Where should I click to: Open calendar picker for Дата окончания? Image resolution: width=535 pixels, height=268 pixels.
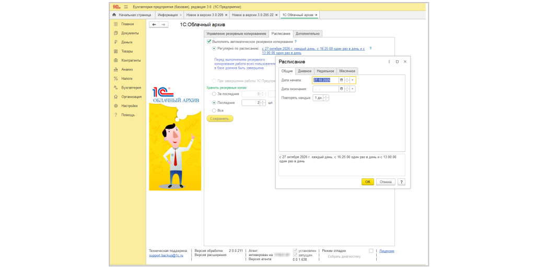341,89
